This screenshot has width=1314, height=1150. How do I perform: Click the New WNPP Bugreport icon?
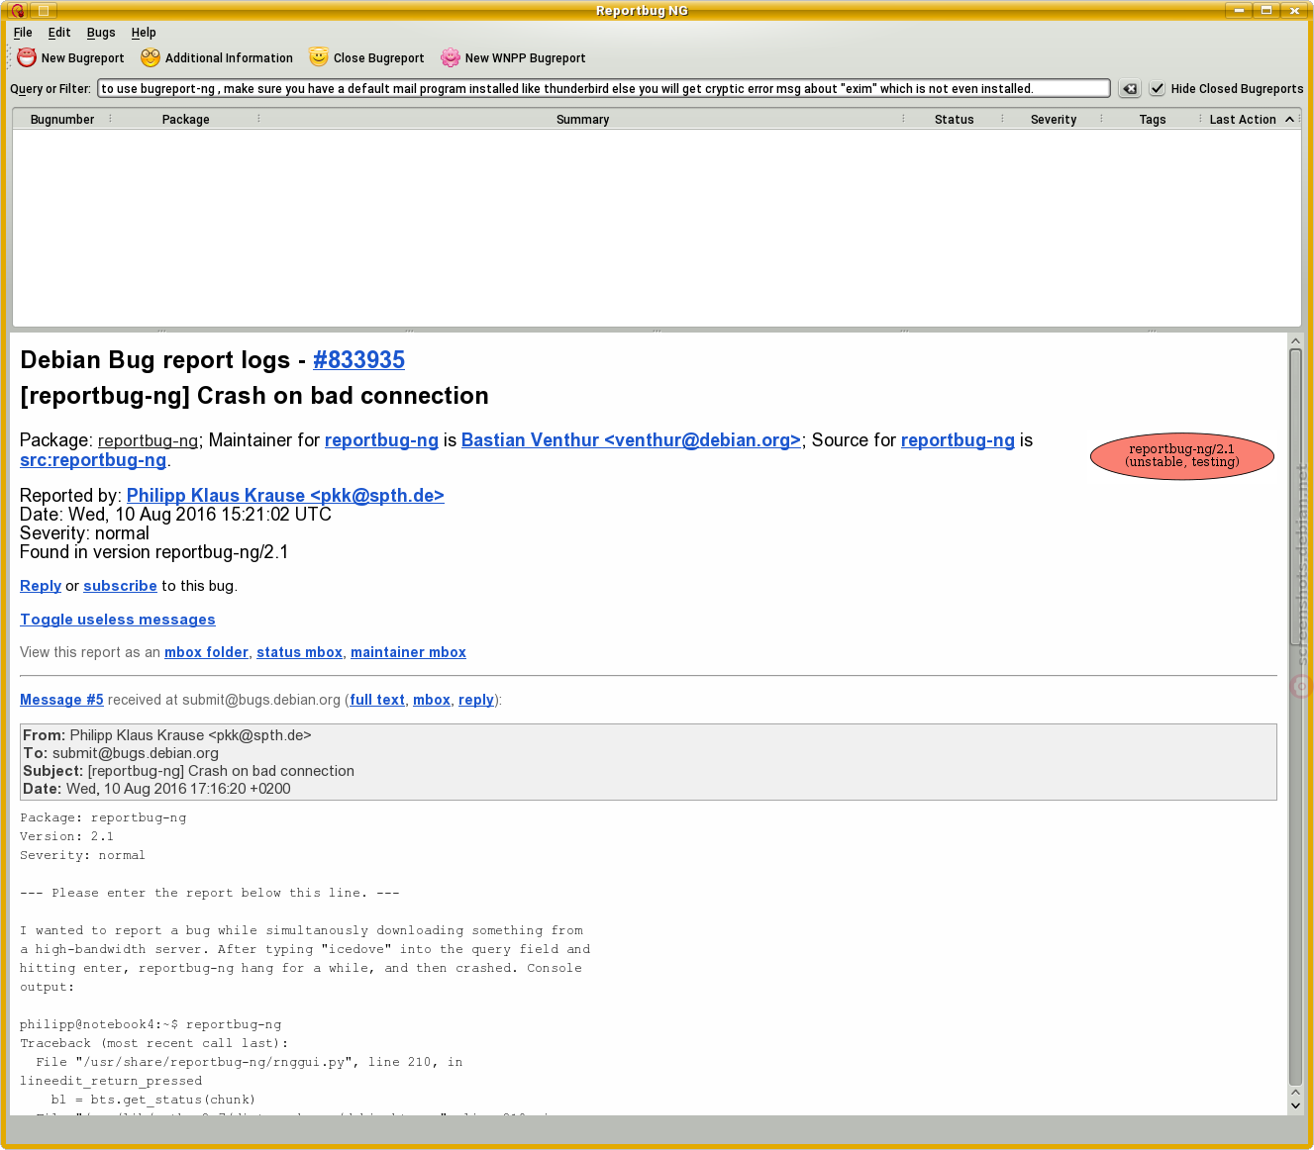[451, 57]
